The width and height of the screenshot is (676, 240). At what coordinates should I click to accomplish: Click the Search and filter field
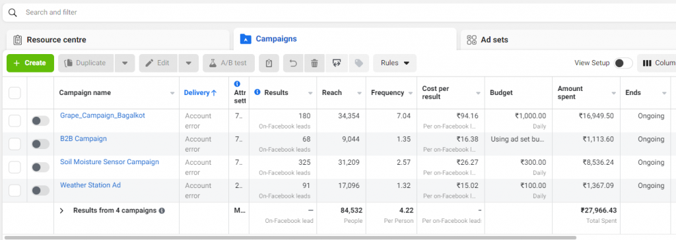click(341, 13)
